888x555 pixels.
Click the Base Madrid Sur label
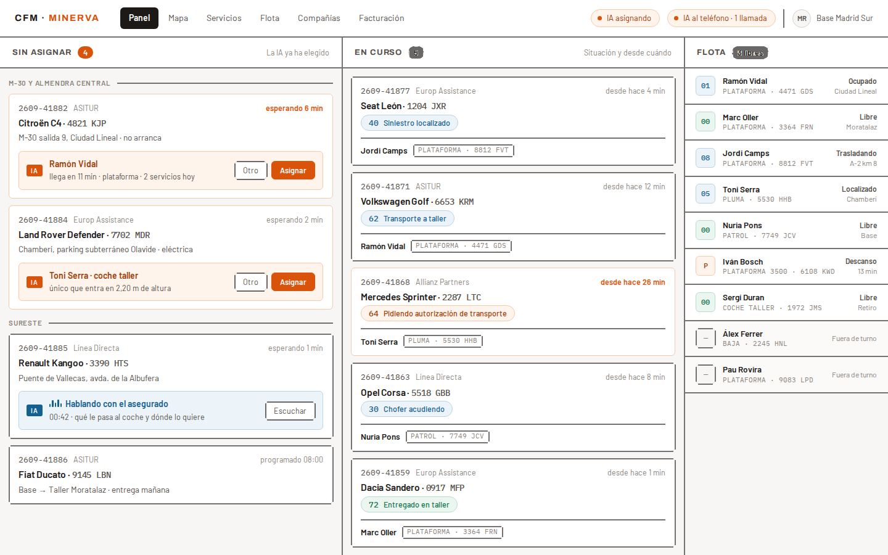click(x=845, y=18)
